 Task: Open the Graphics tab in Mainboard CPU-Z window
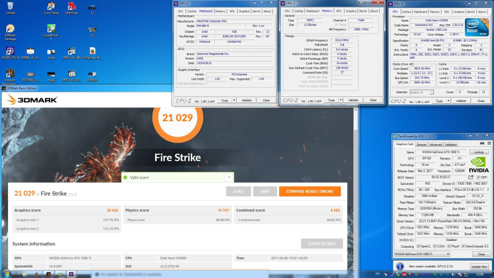pyautogui.click(x=244, y=11)
